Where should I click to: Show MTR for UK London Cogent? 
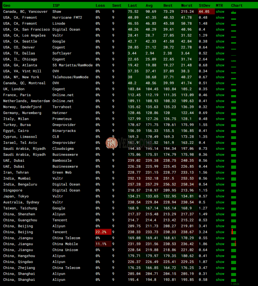click(x=220, y=89)
